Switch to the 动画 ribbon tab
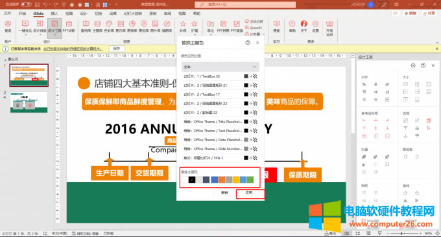Screen dimensions: 441x237 coord(113,14)
